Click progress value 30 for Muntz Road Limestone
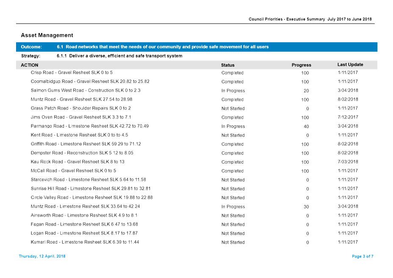The height and width of the screenshot is (278, 393). pos(306,207)
